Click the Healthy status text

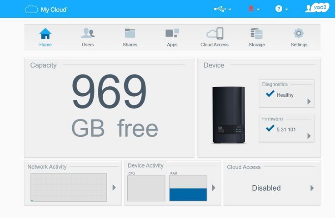point(285,95)
